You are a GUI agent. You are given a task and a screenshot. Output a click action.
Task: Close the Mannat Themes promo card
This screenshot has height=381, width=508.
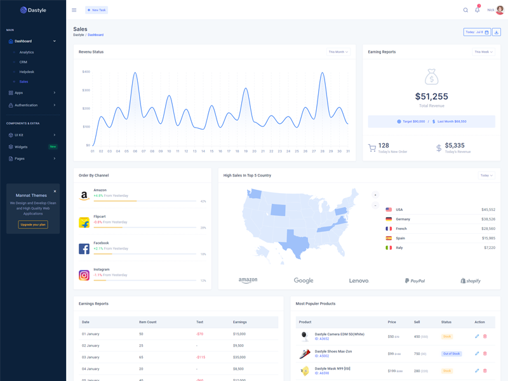pos(55,191)
